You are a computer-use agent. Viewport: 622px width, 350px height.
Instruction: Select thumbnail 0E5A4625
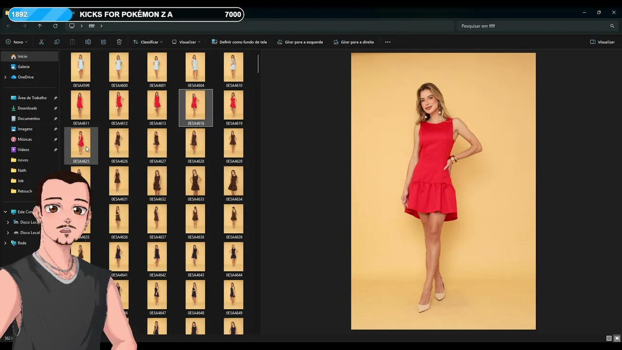(81, 146)
